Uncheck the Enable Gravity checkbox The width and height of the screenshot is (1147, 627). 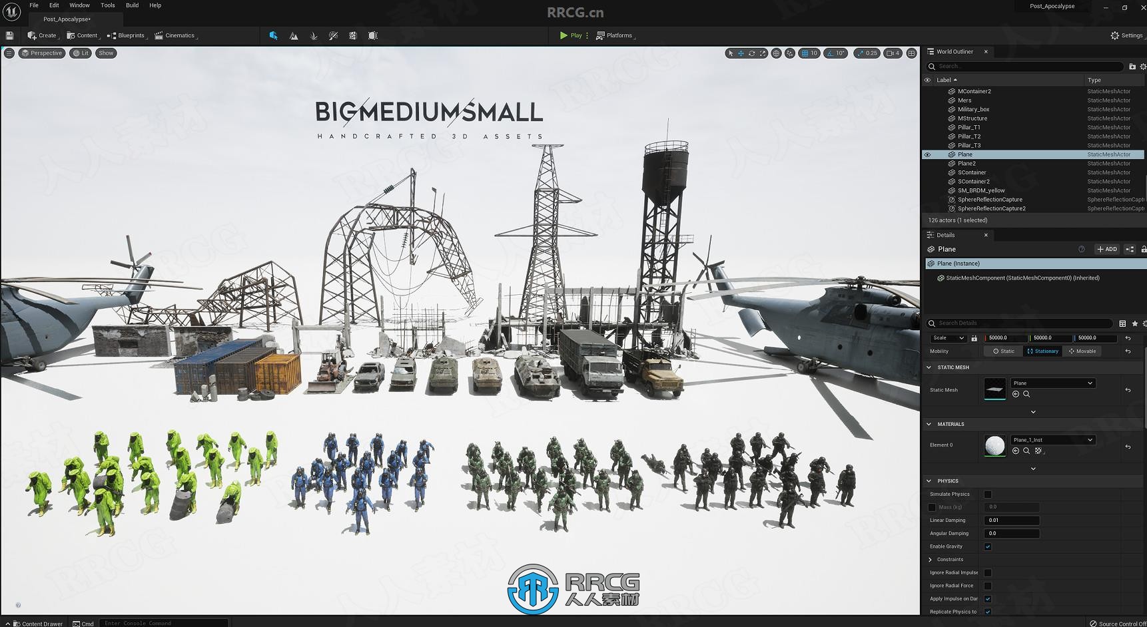click(988, 546)
